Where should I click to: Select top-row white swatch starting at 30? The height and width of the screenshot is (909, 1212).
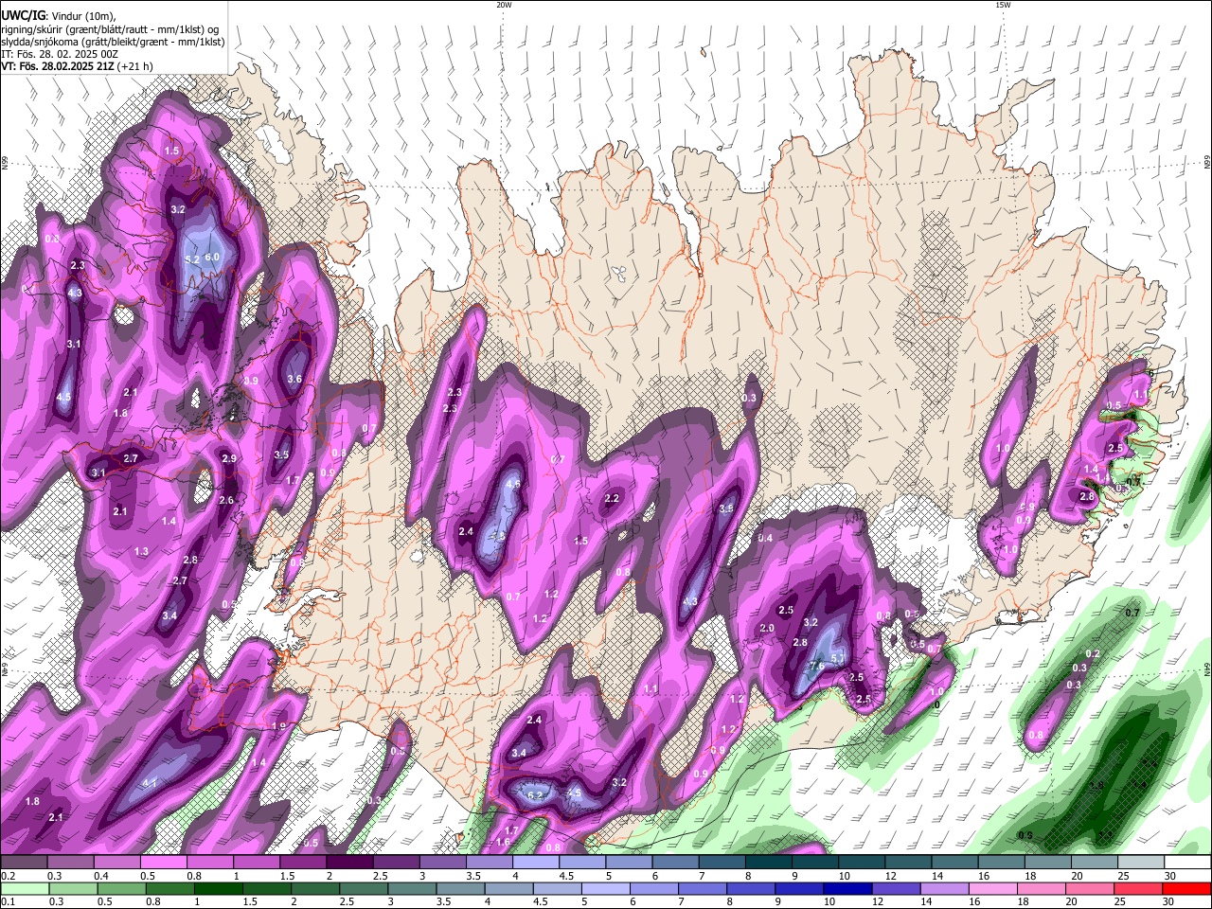1187,862
